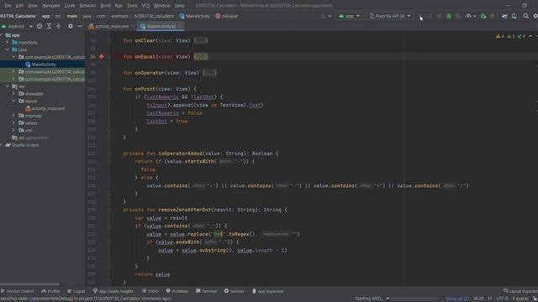The width and height of the screenshot is (538, 302).
Task: Click the onEqual breadcrumb function icon
Action: [x=218, y=16]
